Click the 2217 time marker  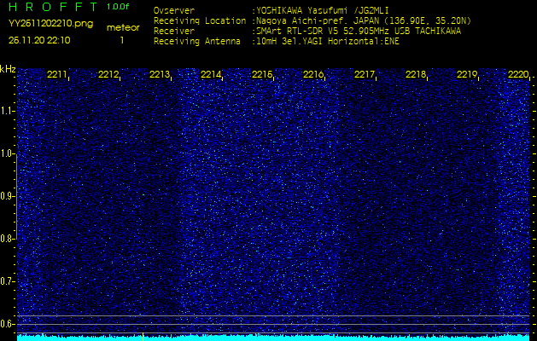(365, 74)
